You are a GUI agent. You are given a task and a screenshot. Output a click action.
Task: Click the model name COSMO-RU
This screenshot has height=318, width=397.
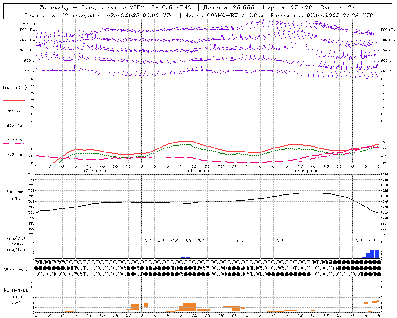[x=222, y=15]
